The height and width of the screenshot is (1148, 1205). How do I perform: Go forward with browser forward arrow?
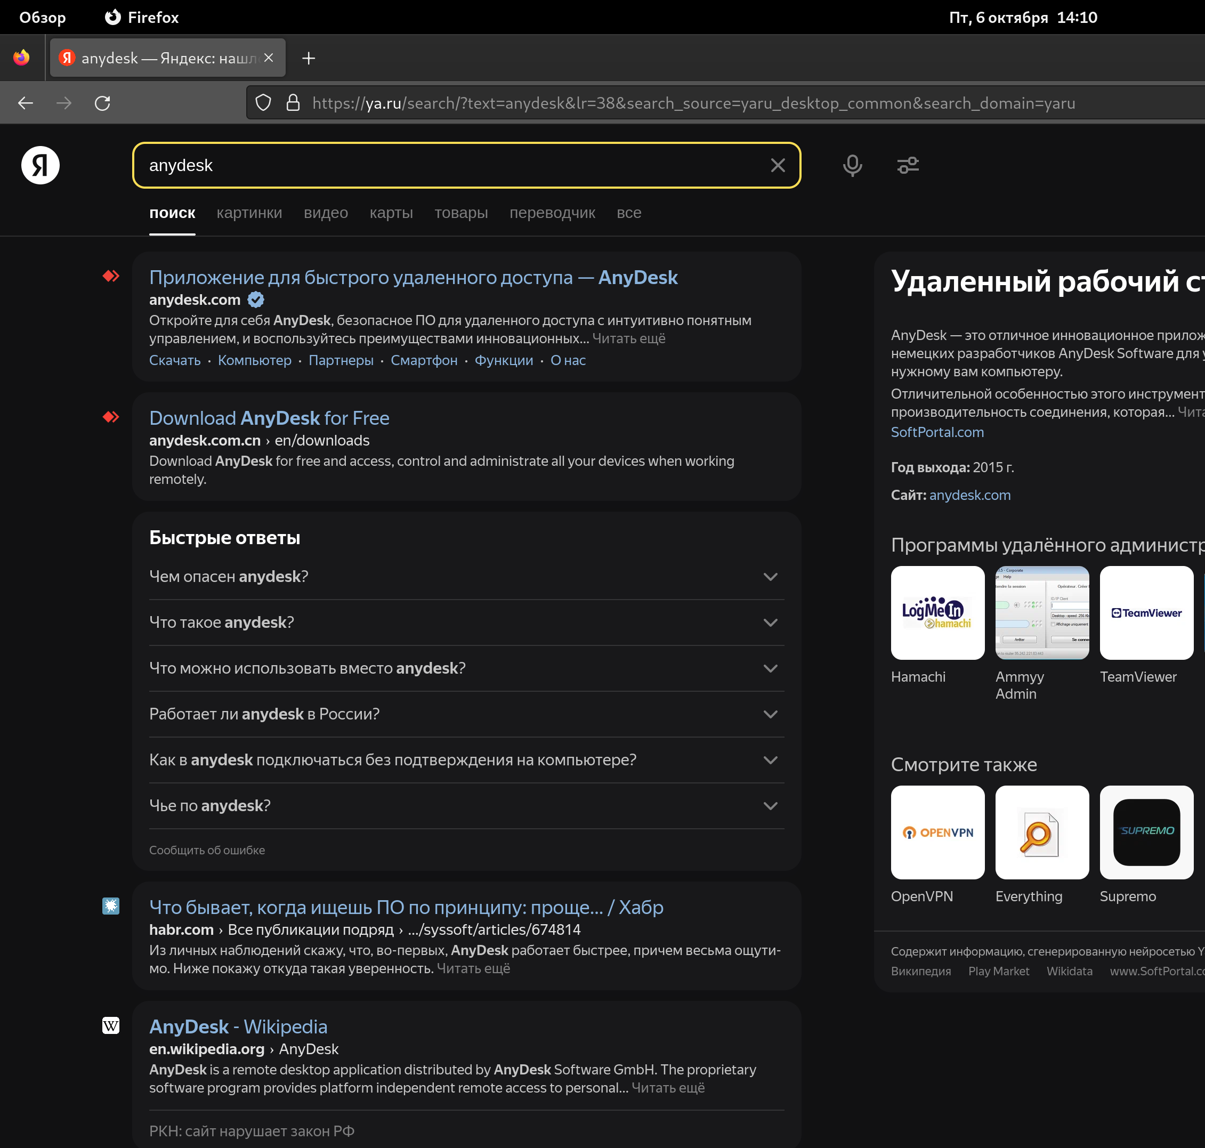pyautogui.click(x=63, y=103)
